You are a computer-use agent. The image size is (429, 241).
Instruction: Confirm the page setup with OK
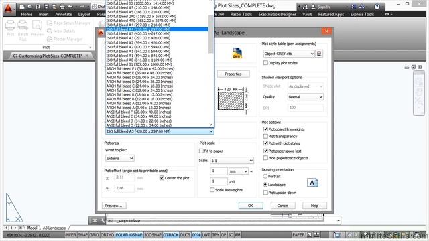[251, 206]
